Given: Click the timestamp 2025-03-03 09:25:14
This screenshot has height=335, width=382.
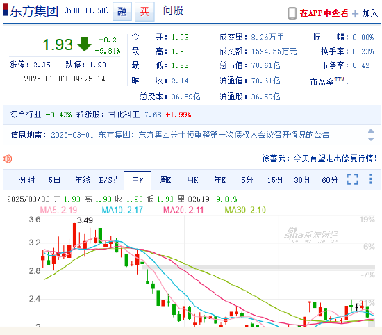Looking at the screenshot, I should tap(65, 79).
